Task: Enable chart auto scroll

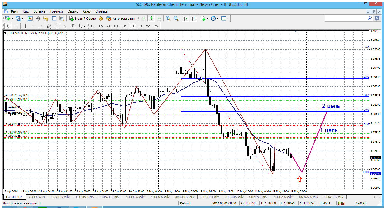Action: [x=186, y=18]
